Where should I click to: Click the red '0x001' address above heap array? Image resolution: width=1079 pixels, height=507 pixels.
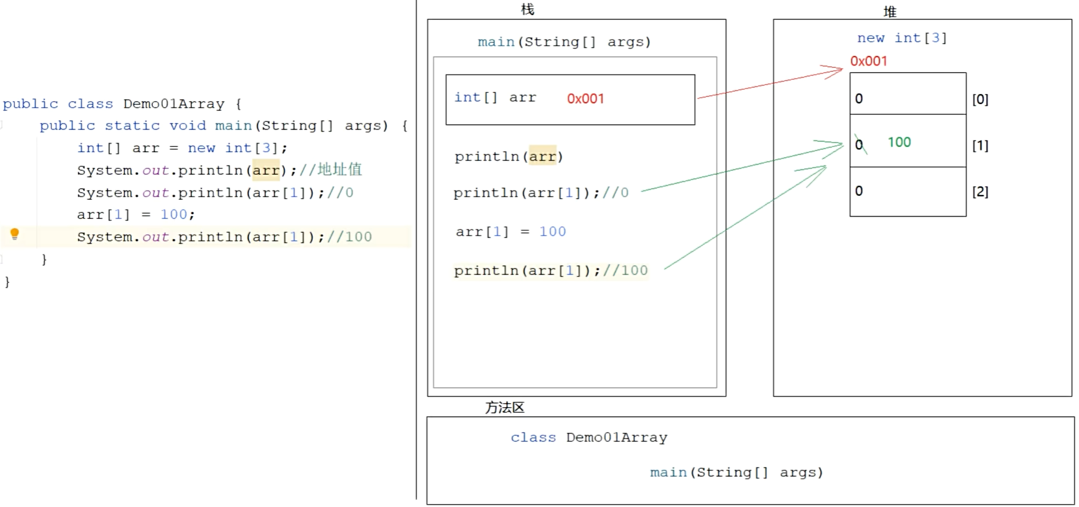point(868,61)
